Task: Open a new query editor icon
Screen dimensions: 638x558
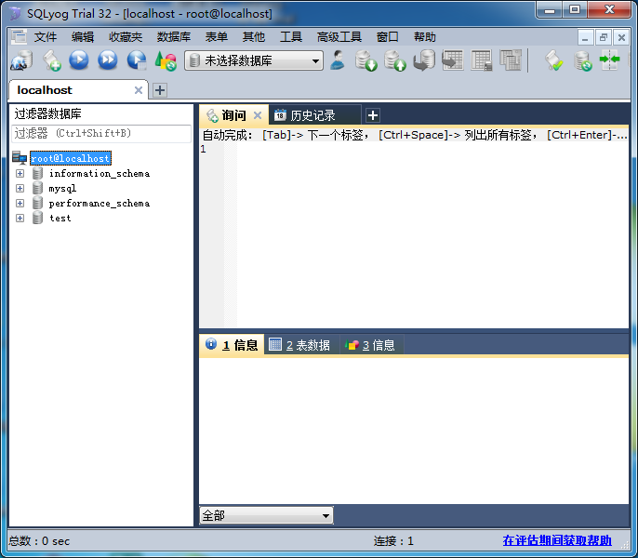Action: coord(52,60)
